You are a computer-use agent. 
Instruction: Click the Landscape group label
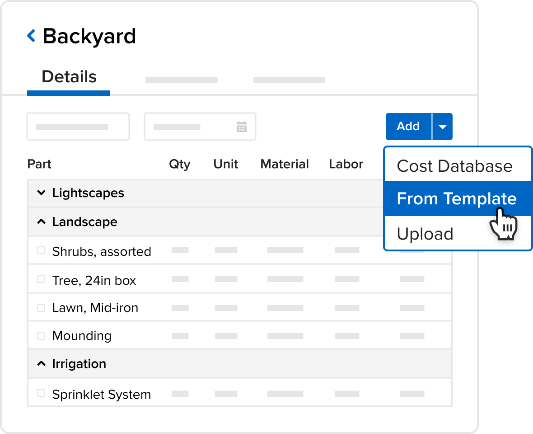[84, 222]
